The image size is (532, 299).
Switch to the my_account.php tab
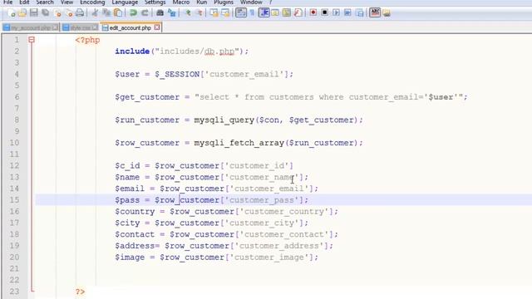coord(30,27)
